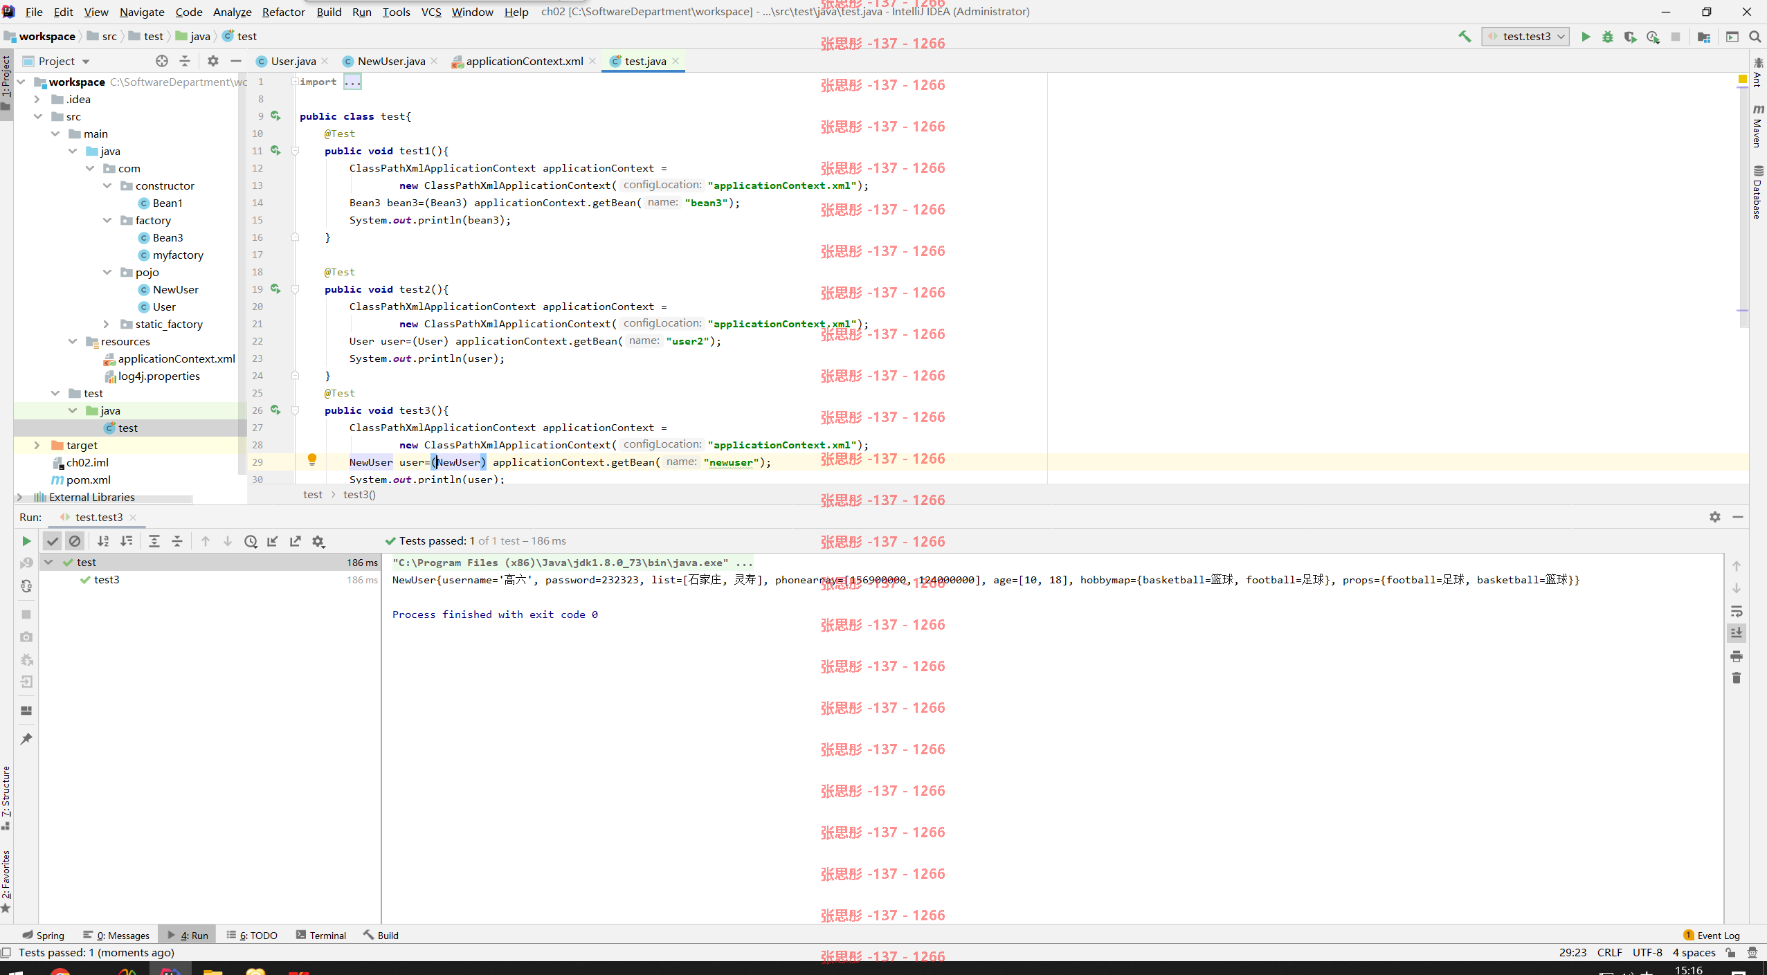
Task: Clear console output with trash icon
Action: [x=1737, y=678]
